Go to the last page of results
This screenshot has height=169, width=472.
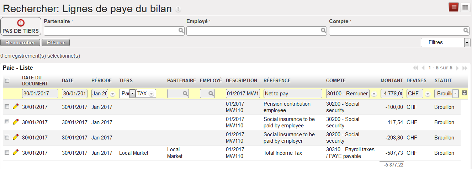click(x=464, y=68)
